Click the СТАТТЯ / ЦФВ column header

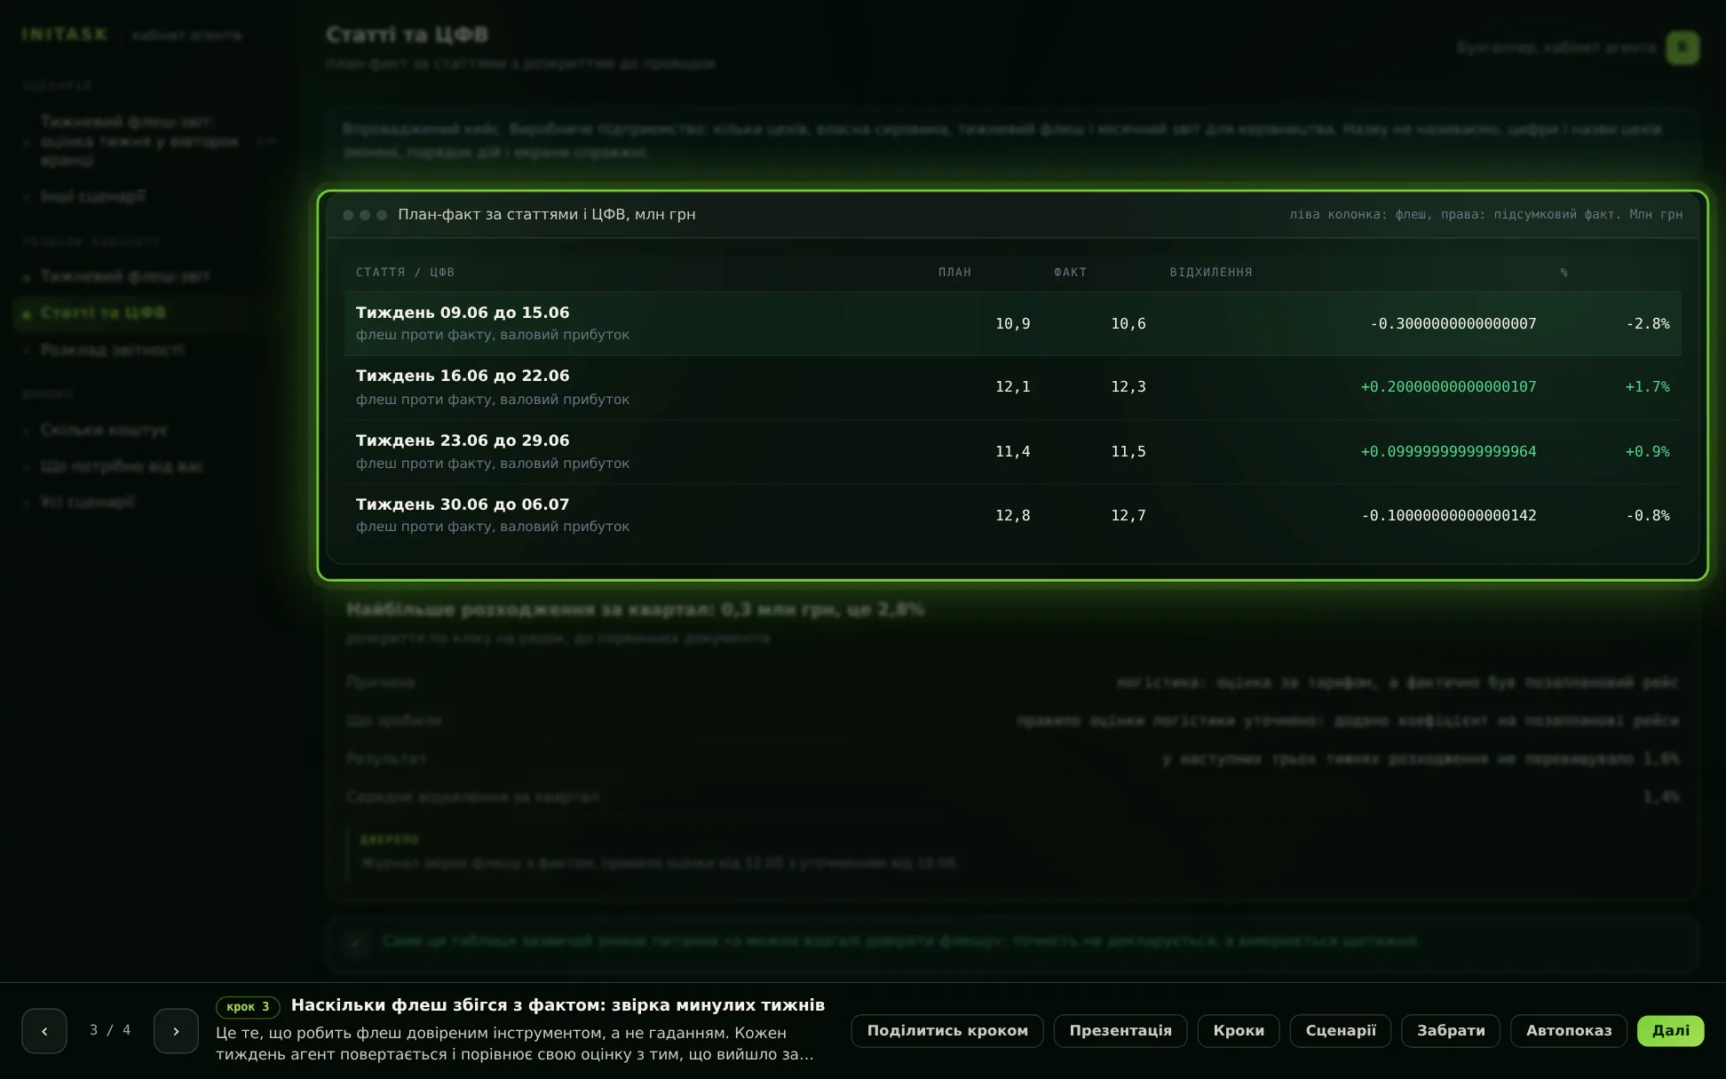[x=406, y=273]
